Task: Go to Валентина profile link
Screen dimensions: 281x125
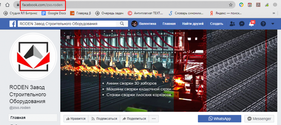Action: click(x=148, y=24)
